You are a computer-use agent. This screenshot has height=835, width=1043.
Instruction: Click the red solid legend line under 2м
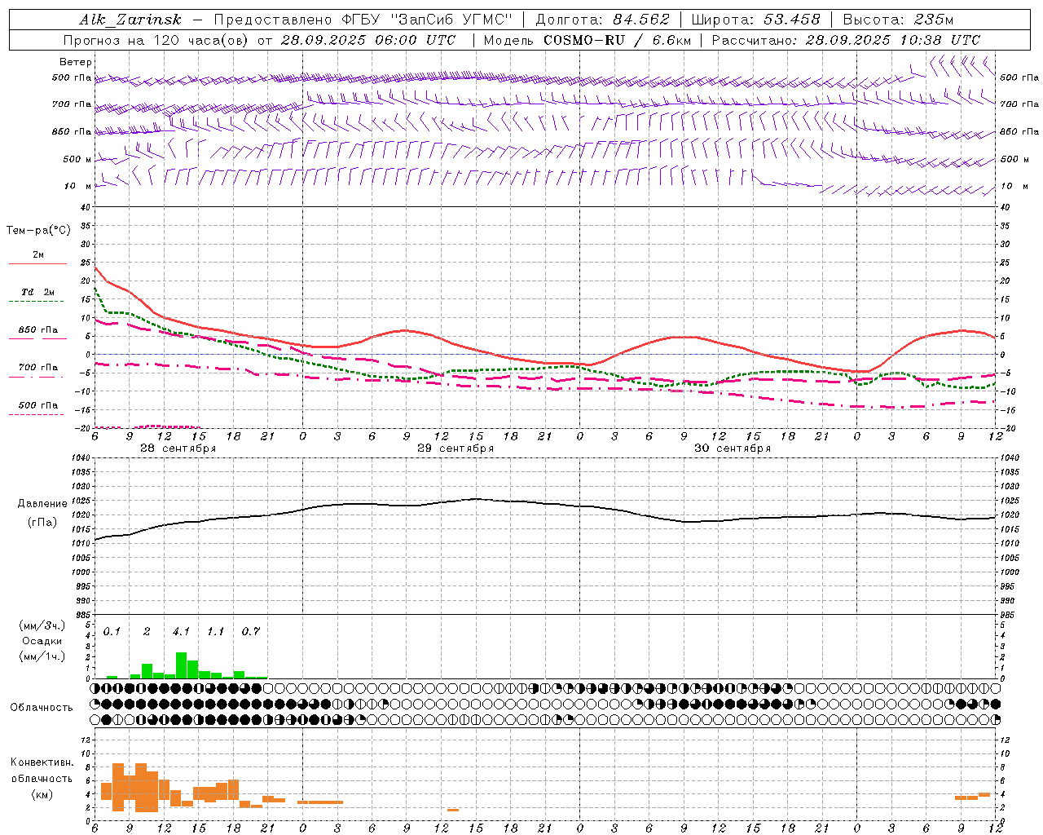click(37, 264)
